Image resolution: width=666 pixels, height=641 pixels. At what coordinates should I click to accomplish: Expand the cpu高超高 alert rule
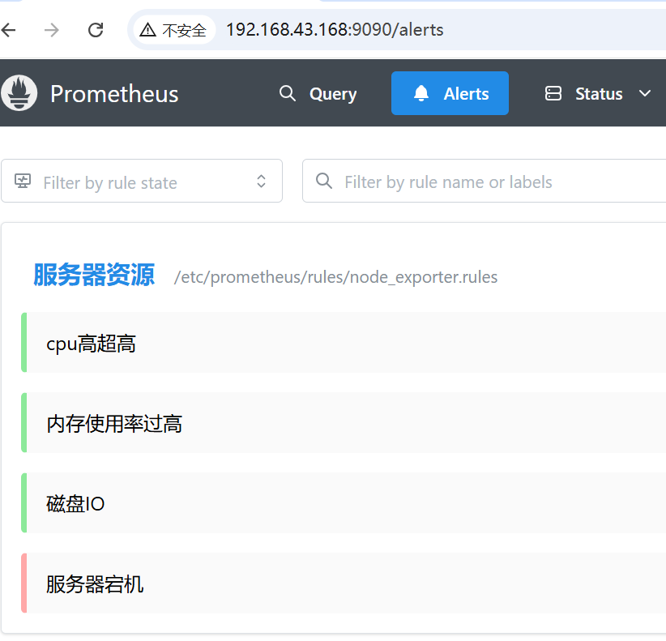click(x=344, y=342)
